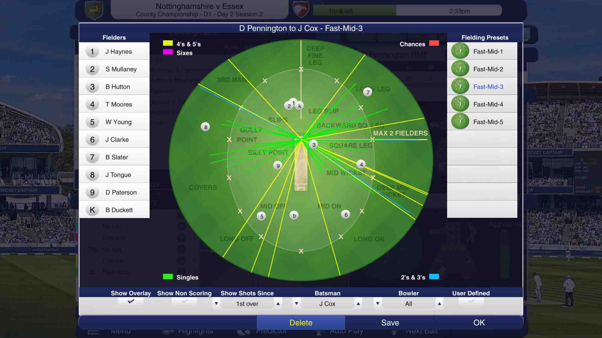
Task: Select fielder marker 5 near mid off
Action: tap(261, 216)
